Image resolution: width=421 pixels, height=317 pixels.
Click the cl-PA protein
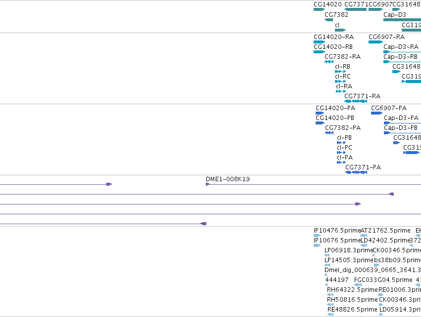click(341, 162)
